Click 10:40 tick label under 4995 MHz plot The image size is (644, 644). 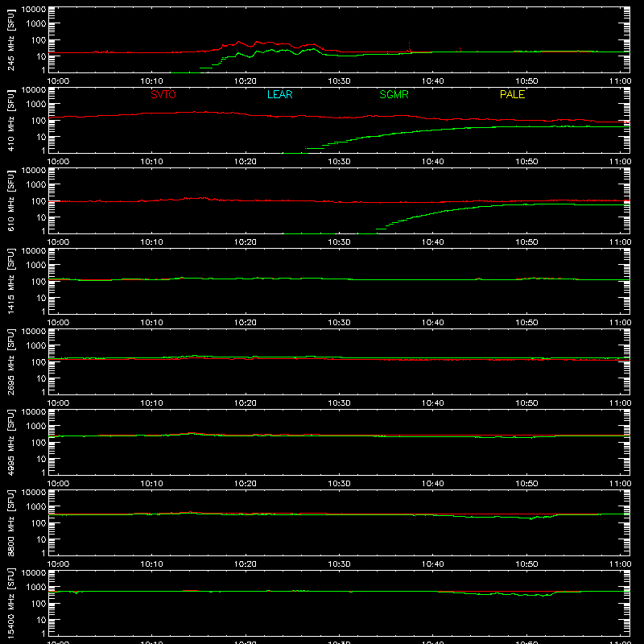tap(433, 484)
